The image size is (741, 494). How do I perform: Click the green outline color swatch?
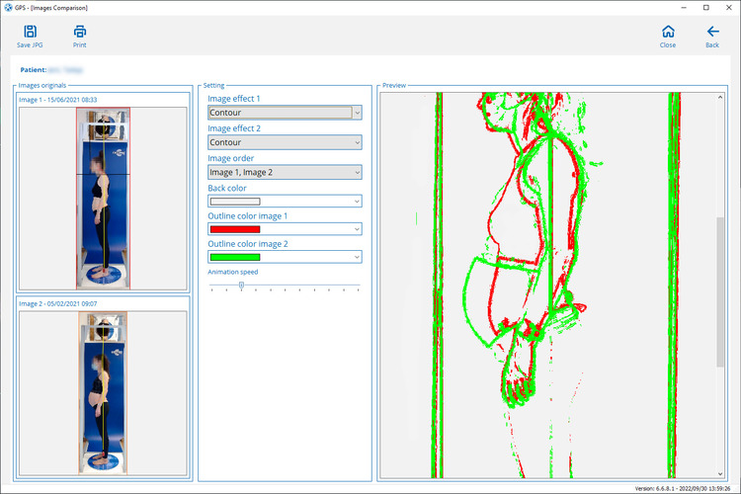[x=235, y=257]
